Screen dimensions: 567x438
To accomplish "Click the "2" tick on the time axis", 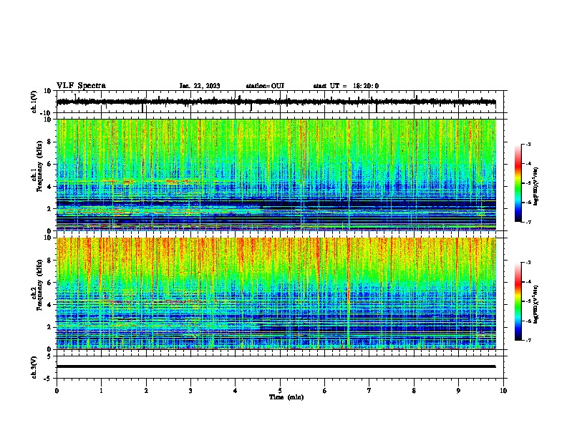I will 146,391.
